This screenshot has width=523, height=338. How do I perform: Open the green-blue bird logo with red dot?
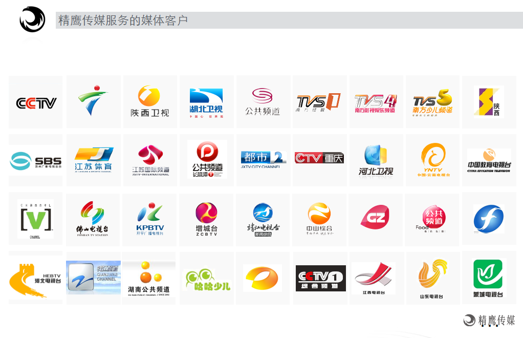tap(93, 100)
